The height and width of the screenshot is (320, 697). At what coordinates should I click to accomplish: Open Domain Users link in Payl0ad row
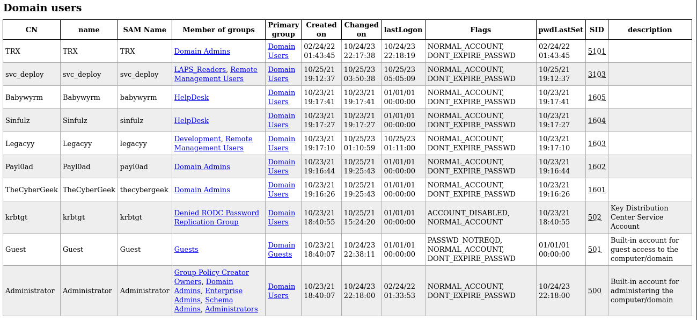282,166
